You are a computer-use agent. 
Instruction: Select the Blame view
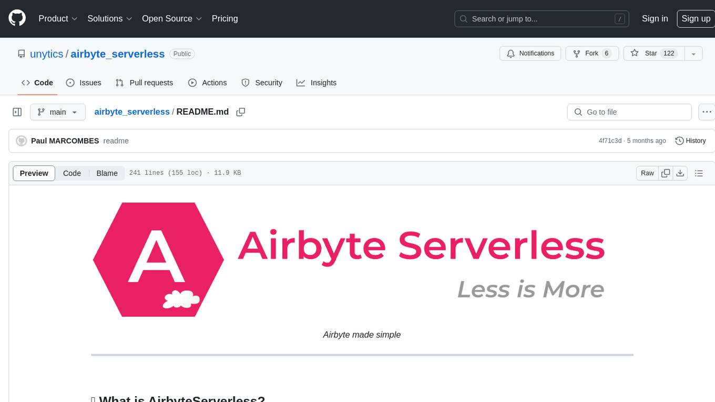point(107,173)
